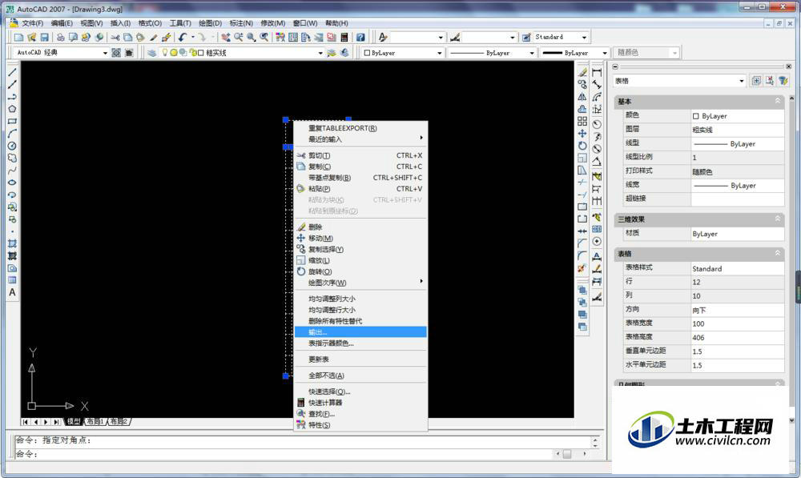The height and width of the screenshot is (478, 801).
Task: Collapse the 表格 properties section
Action: [778, 253]
